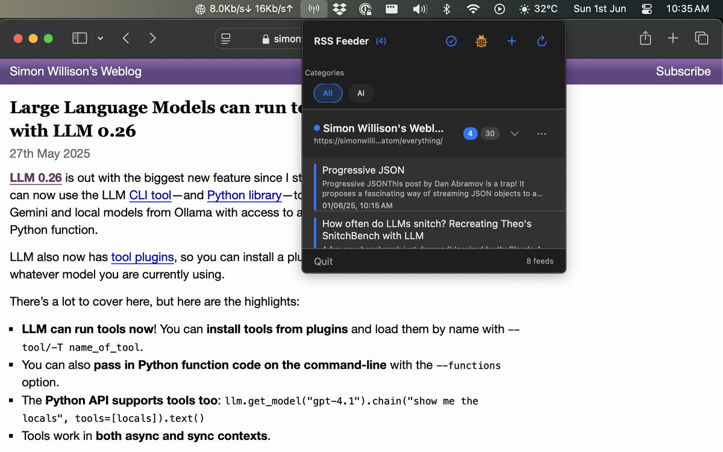The height and width of the screenshot is (452, 723).
Task: Open the CLI tool link
Action: [x=150, y=195]
